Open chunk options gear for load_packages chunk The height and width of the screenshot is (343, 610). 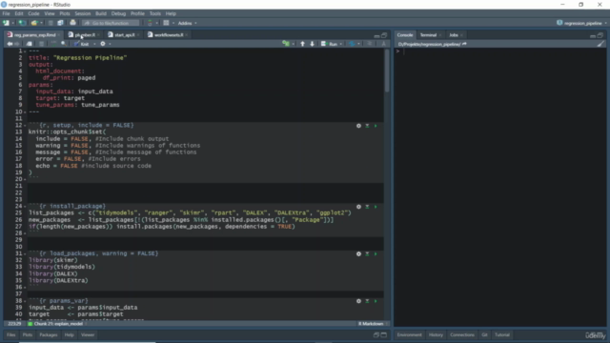358,254
